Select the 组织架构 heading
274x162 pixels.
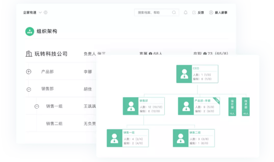(x=47, y=31)
